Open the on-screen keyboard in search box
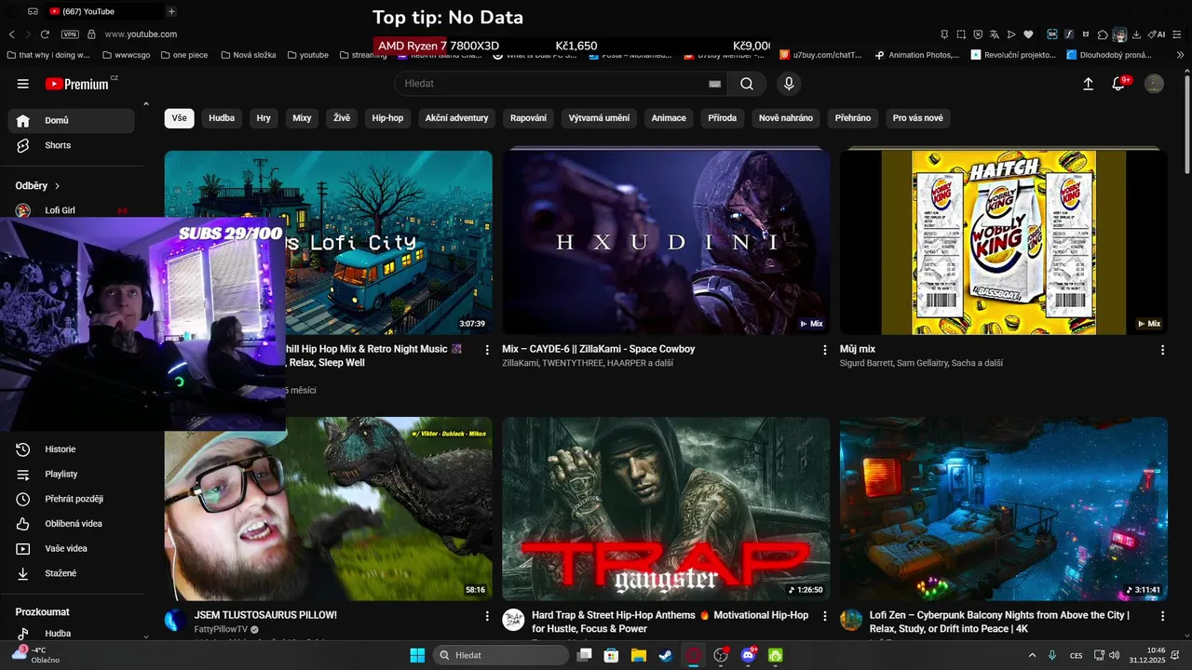Image resolution: width=1192 pixels, height=670 pixels. [715, 84]
